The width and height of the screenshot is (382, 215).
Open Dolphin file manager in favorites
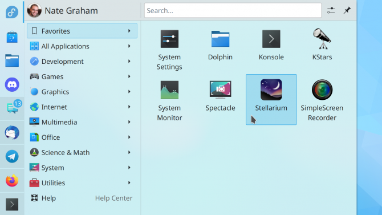220,44
